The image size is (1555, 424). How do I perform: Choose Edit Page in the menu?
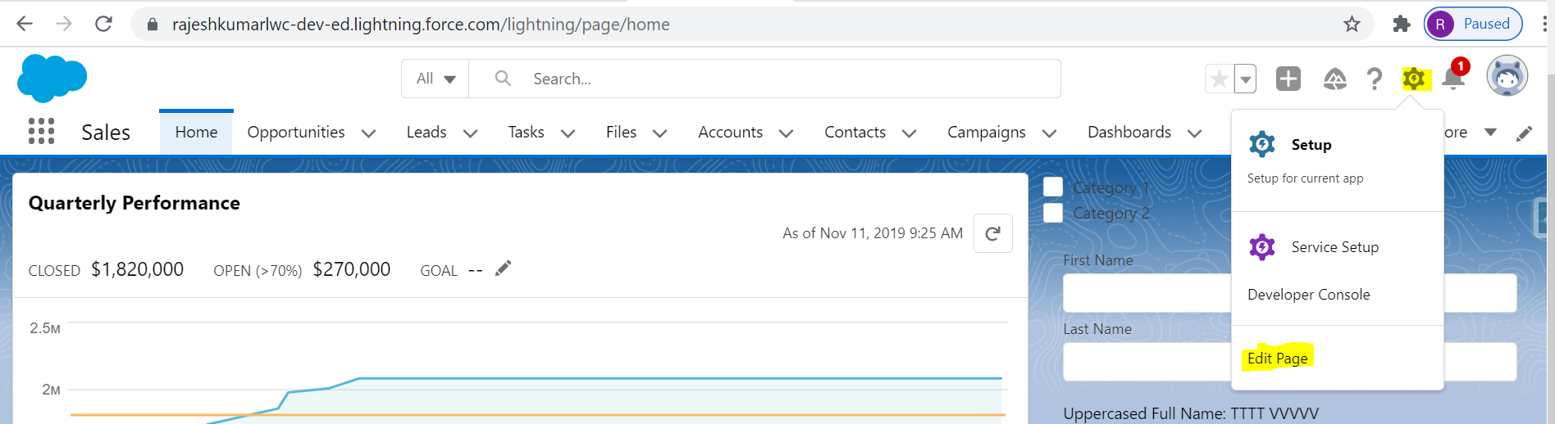[x=1278, y=359]
